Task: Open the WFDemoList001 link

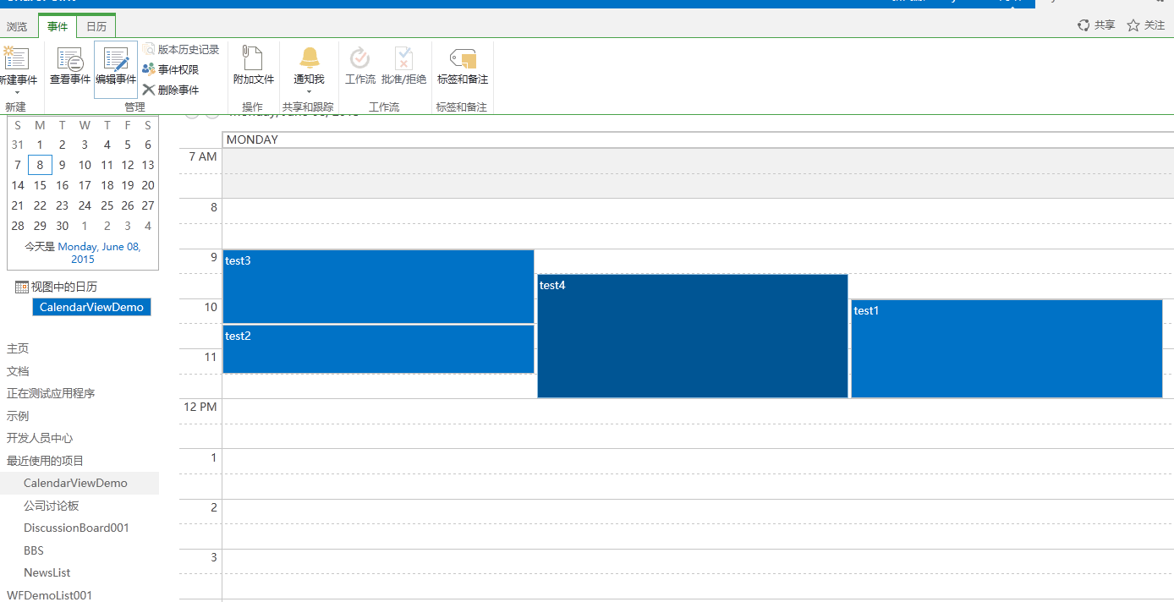Action: [49, 595]
